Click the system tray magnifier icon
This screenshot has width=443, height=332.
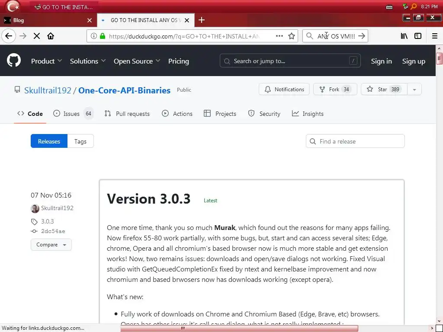pos(414,6)
